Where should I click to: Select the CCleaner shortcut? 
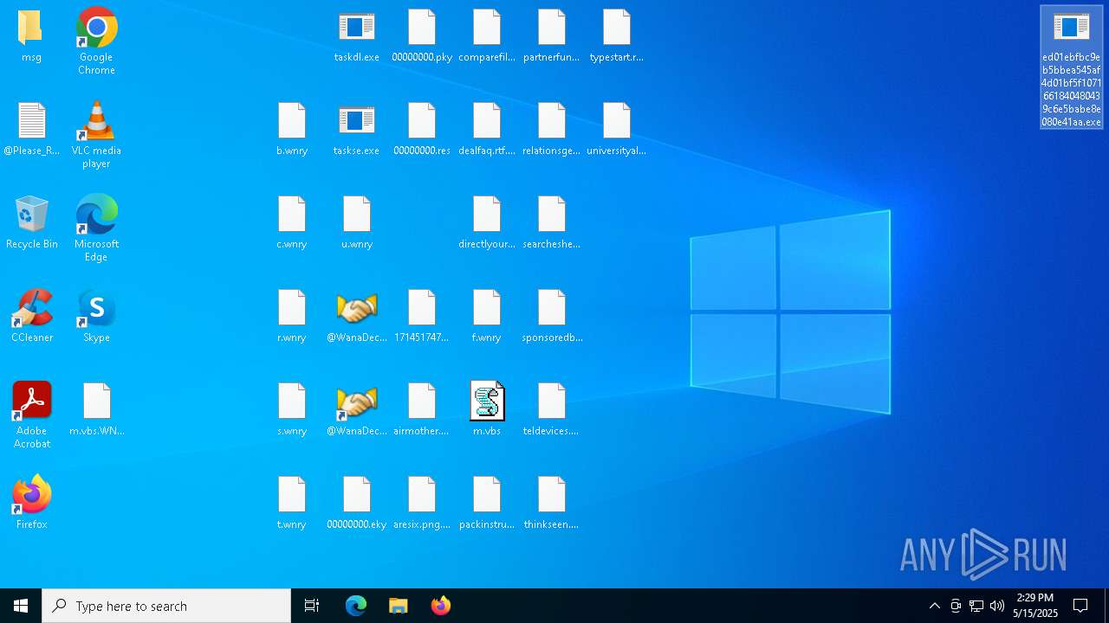click(x=31, y=317)
